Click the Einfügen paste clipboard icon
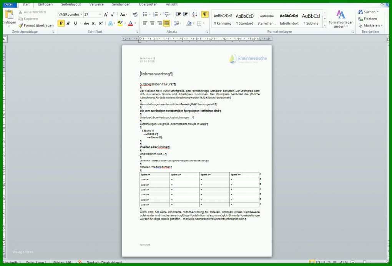 [9, 15]
